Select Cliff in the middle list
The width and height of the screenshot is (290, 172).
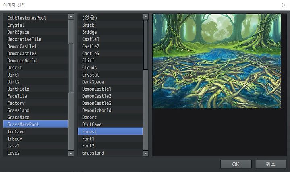[x=110, y=60]
